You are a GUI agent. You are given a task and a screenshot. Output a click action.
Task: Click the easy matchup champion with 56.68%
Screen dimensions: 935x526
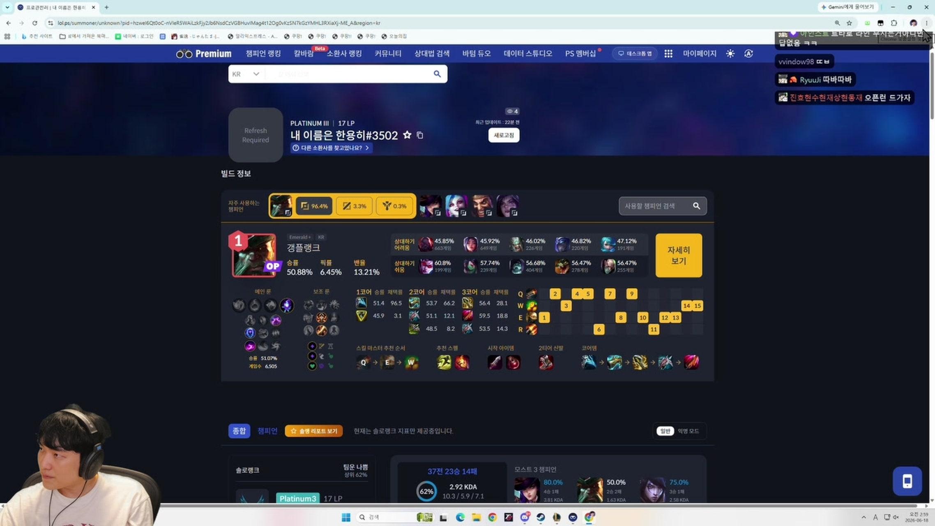pyautogui.click(x=516, y=266)
